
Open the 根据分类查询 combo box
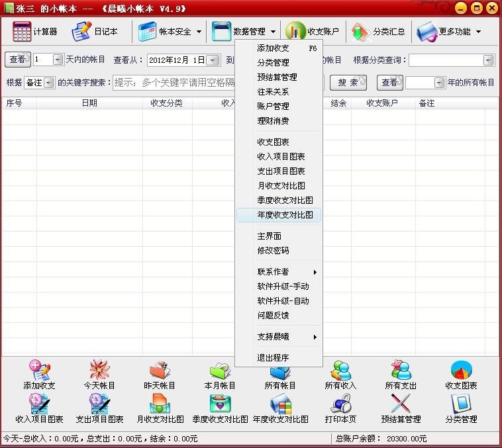pos(488,60)
